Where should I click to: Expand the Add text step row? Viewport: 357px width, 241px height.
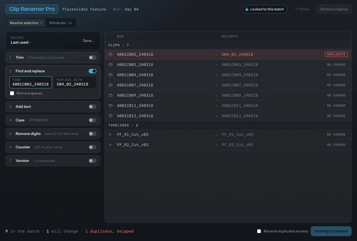pyautogui.click(x=53, y=106)
